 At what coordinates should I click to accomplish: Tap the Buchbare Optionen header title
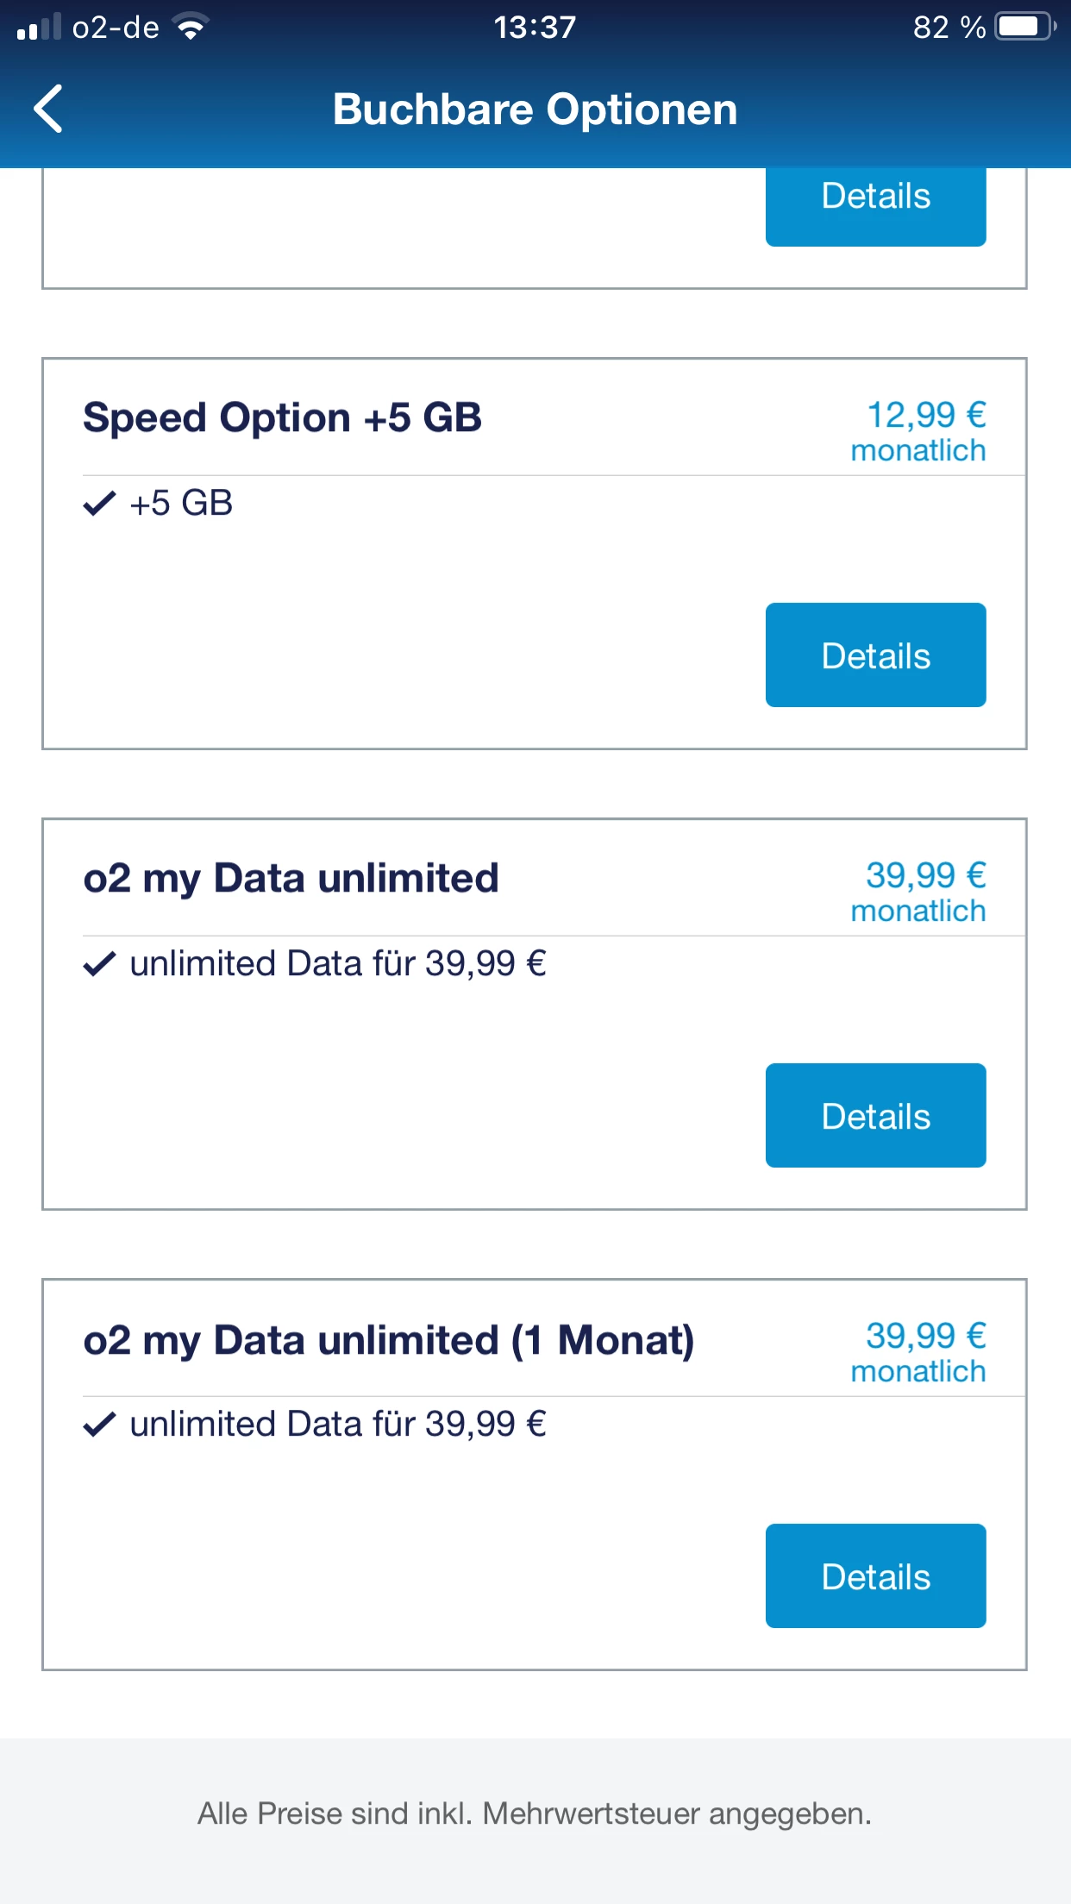[535, 110]
